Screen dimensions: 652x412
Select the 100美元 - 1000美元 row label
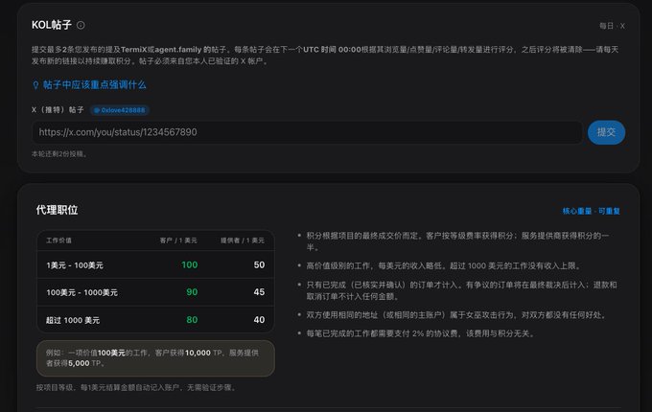pyautogui.click(x=81, y=292)
